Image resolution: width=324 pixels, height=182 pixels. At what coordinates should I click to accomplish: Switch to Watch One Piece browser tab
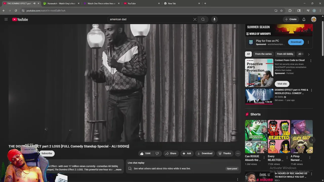pos(101,4)
